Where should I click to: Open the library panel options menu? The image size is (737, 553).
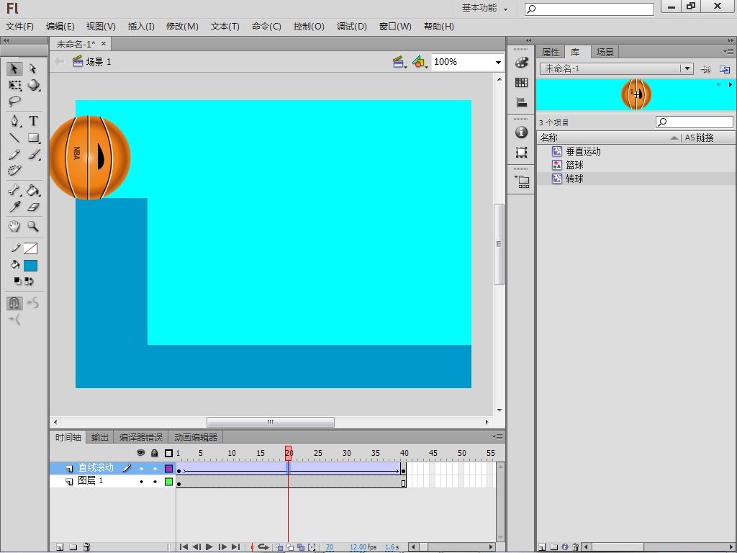(728, 51)
